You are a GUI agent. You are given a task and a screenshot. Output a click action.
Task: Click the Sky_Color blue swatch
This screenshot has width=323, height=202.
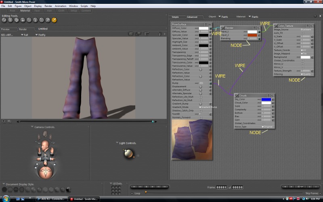[x=266, y=99]
